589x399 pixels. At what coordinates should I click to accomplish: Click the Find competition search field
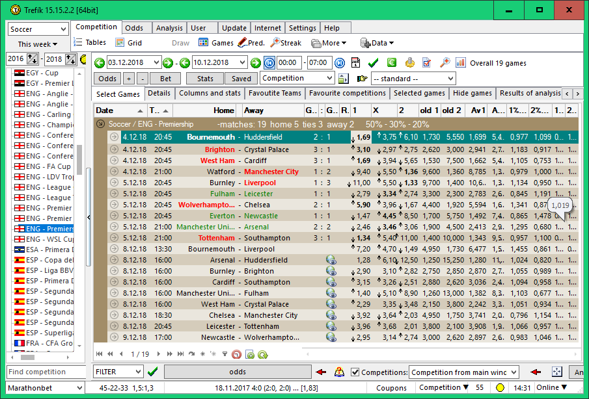(x=46, y=372)
